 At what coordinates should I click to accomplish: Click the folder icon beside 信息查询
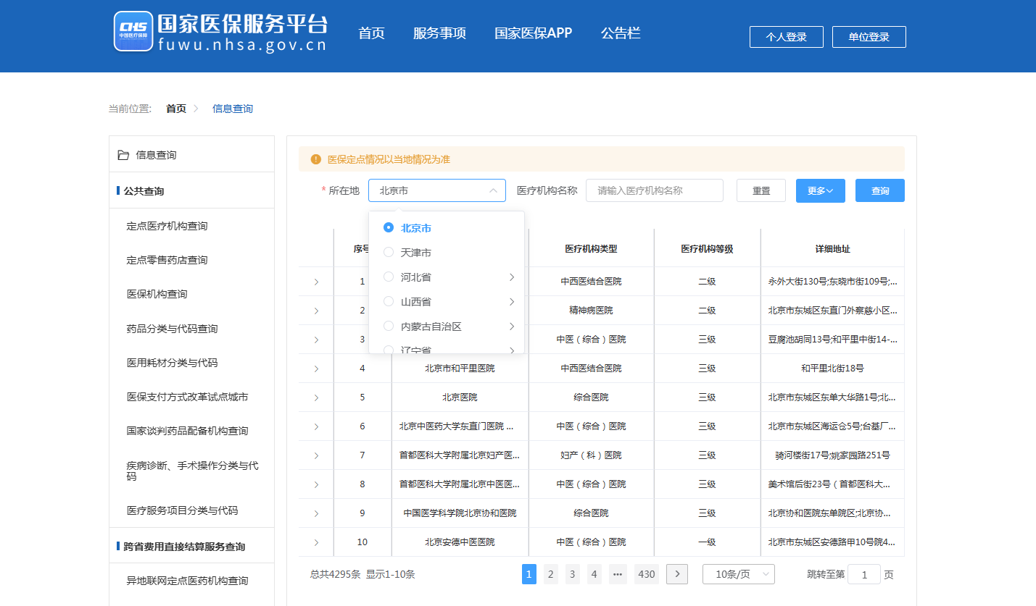point(123,155)
